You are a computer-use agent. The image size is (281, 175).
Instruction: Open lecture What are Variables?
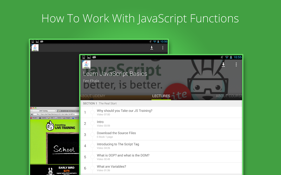point(161,168)
